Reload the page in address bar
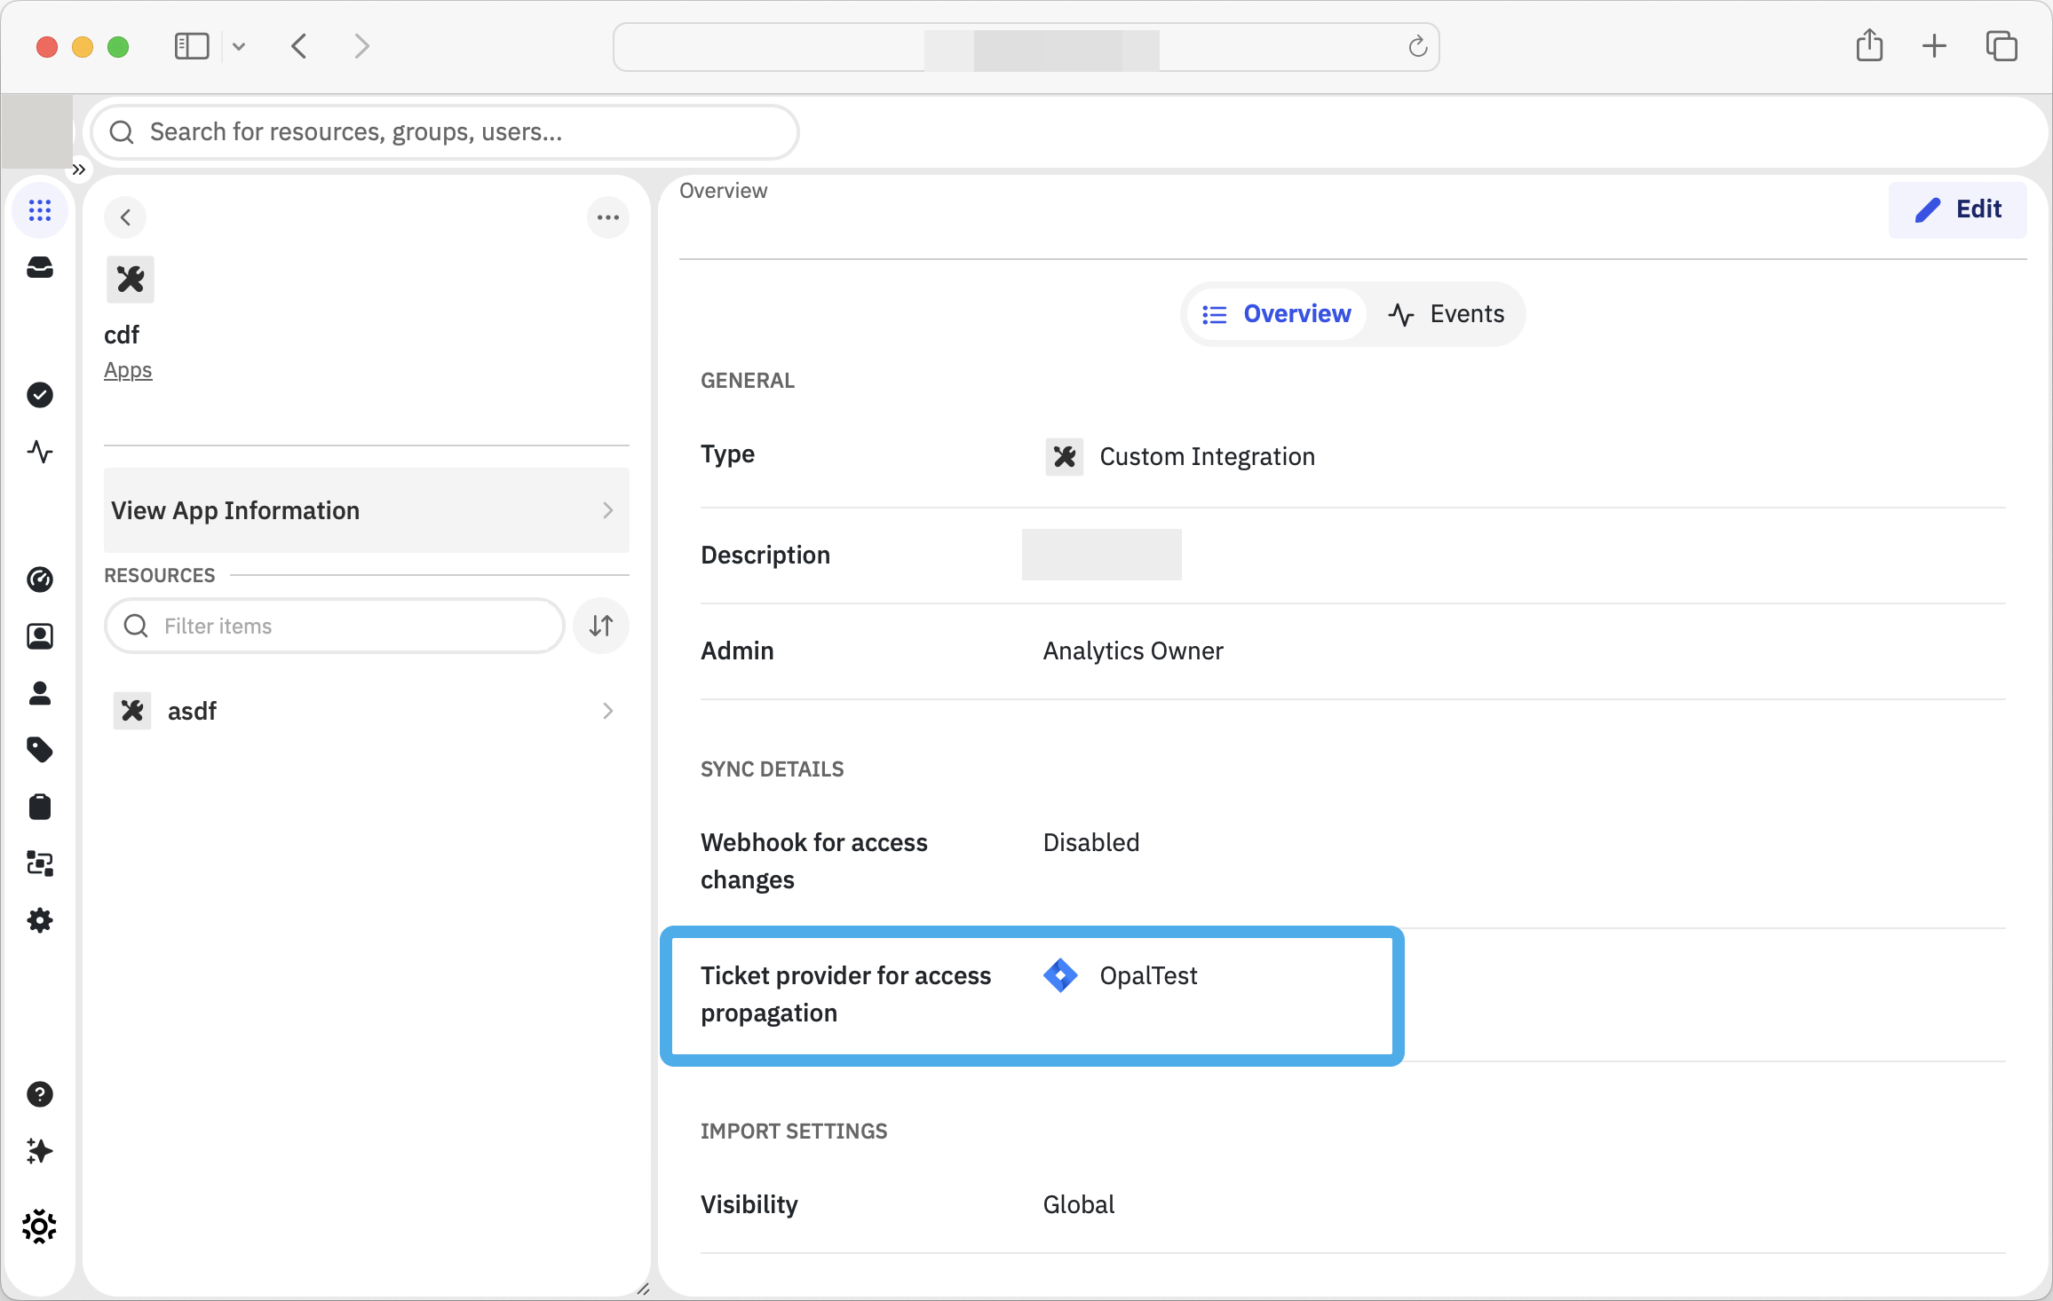This screenshot has width=2053, height=1301. click(1418, 46)
